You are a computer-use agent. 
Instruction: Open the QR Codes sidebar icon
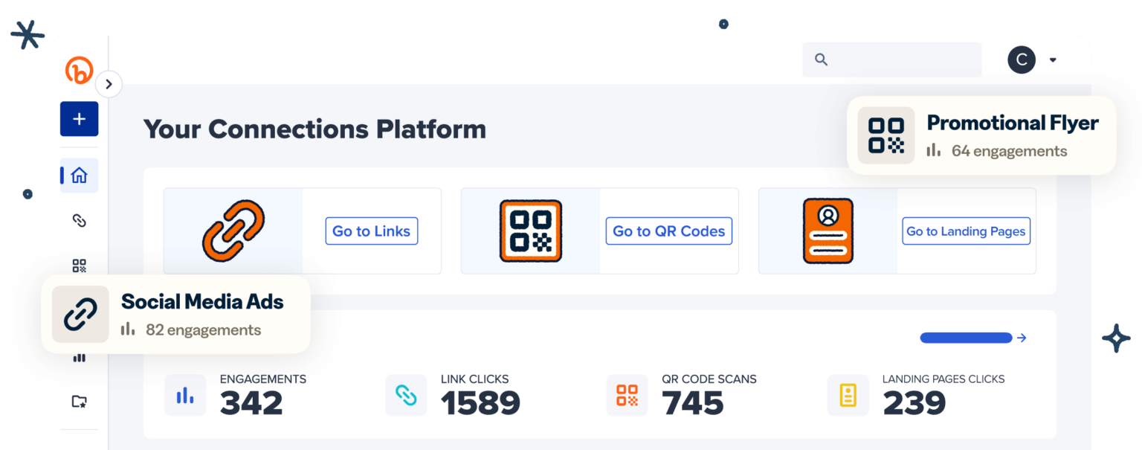tap(79, 266)
